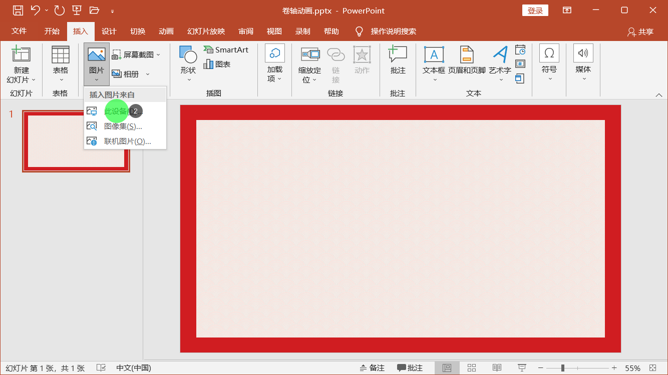Insert date and time icon
The height and width of the screenshot is (375, 668).
click(520, 49)
